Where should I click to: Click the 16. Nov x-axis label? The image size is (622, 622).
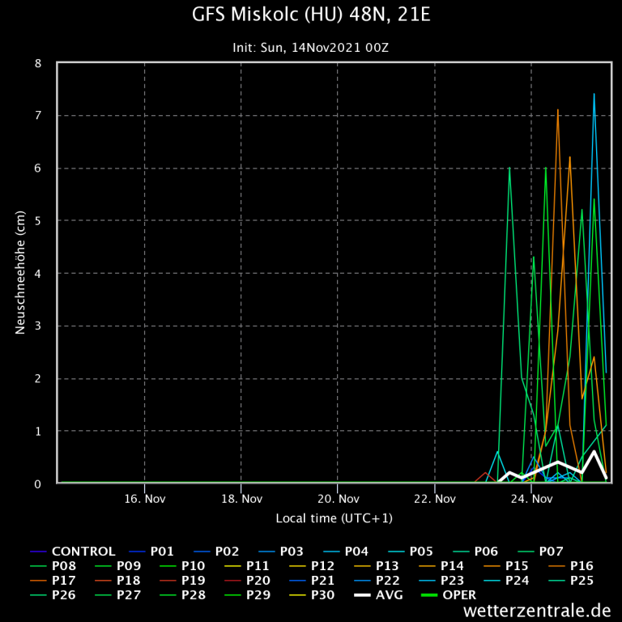[x=145, y=499]
